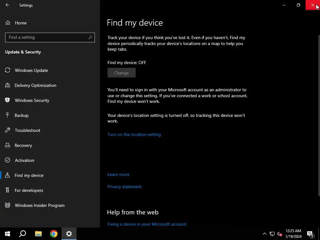Close the Settings window
320x240 pixels.
coord(312,5)
